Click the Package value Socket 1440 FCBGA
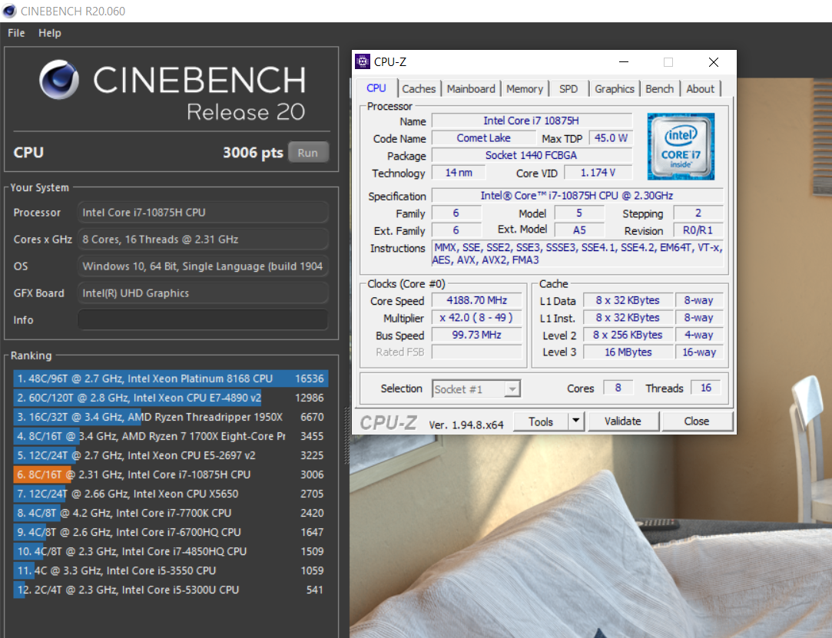The height and width of the screenshot is (638, 832). tap(532, 155)
